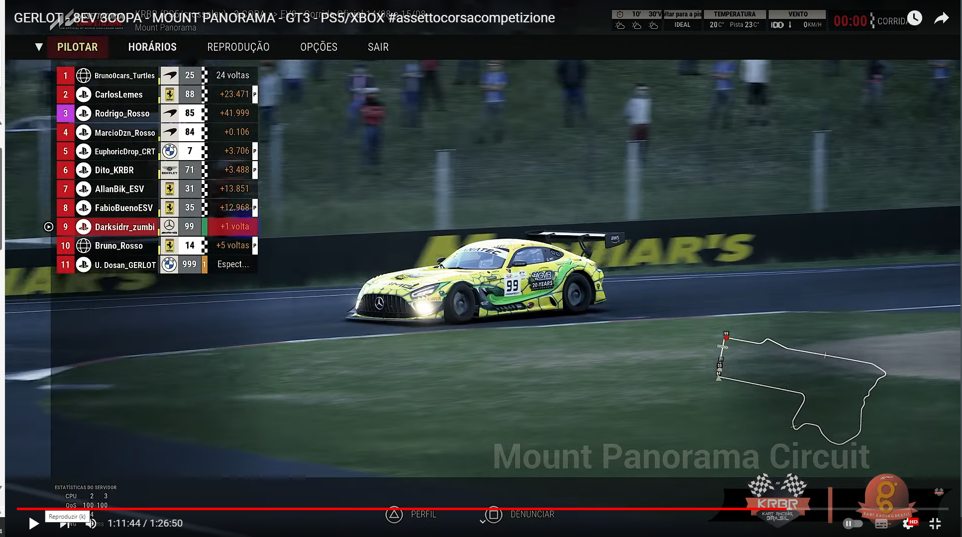Click the SAIR menu item
962x537 pixels.
[378, 47]
